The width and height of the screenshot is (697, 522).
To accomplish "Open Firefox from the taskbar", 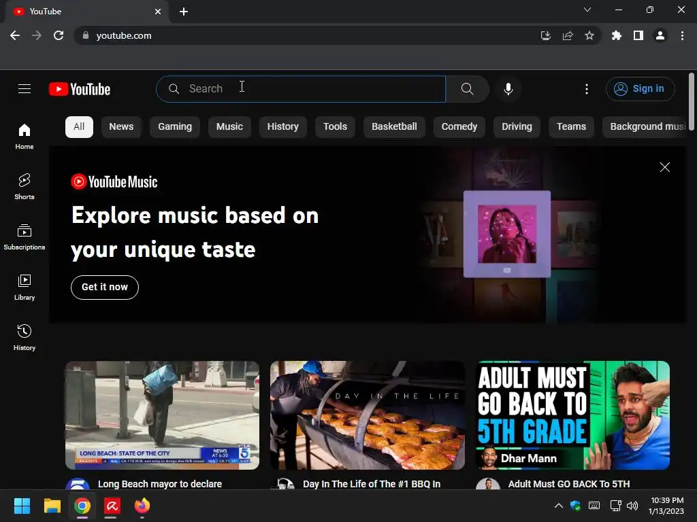I will tap(142, 506).
